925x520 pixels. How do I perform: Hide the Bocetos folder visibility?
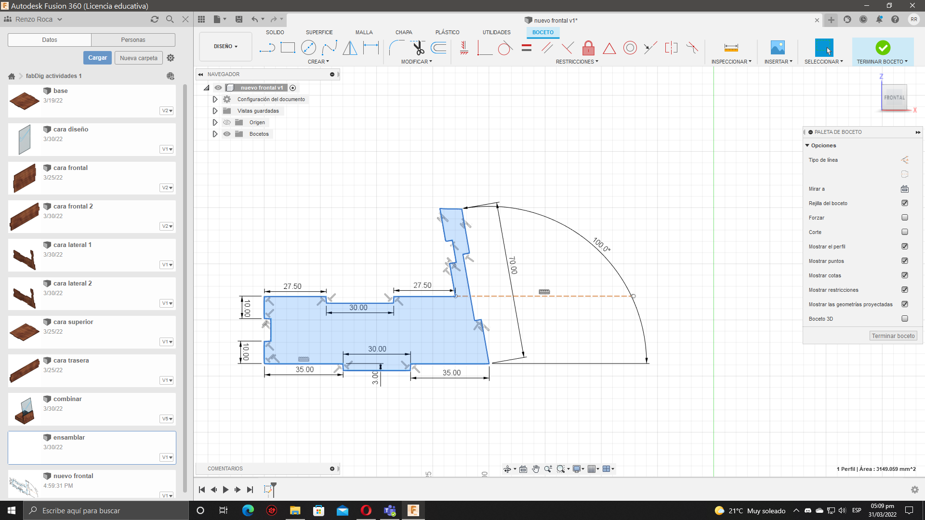click(227, 134)
